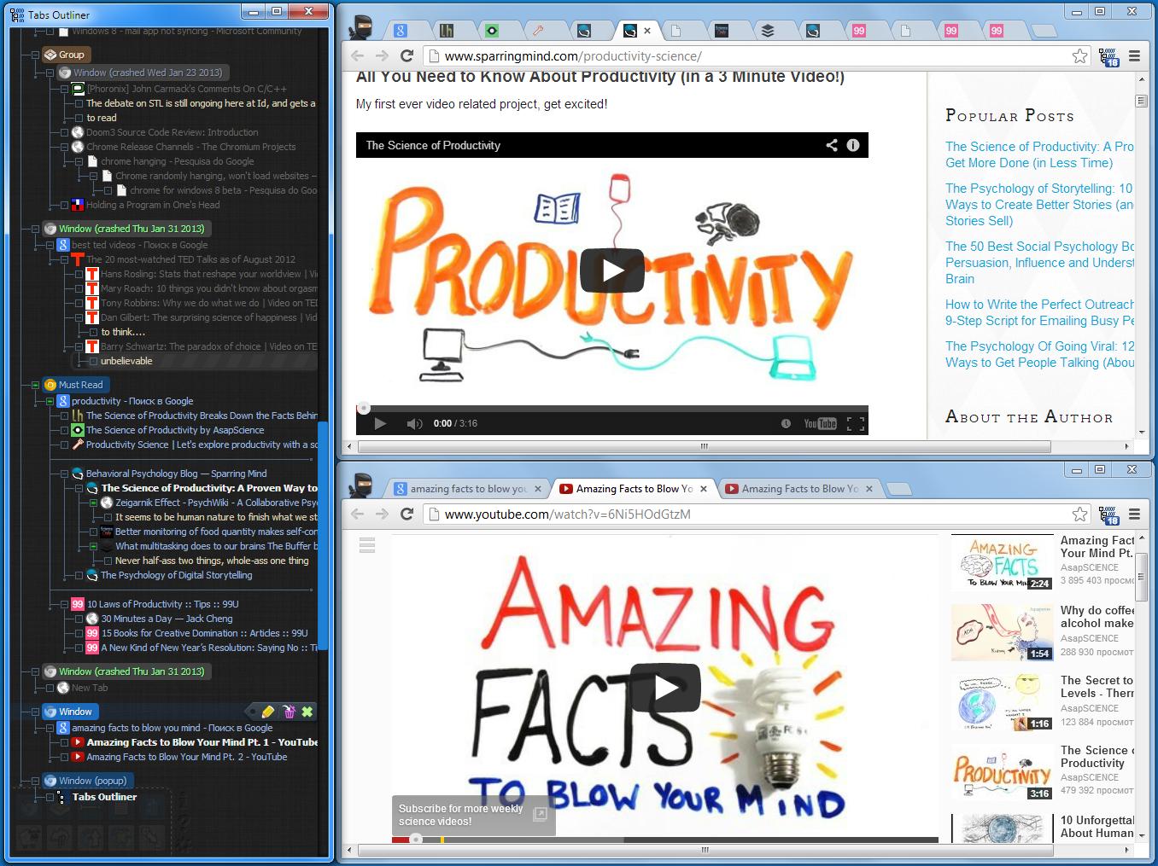The width and height of the screenshot is (1158, 866).
Task: Select 'Amazing Facts to Blow Your Mind Pt. 2' tree item
Action: [186, 757]
